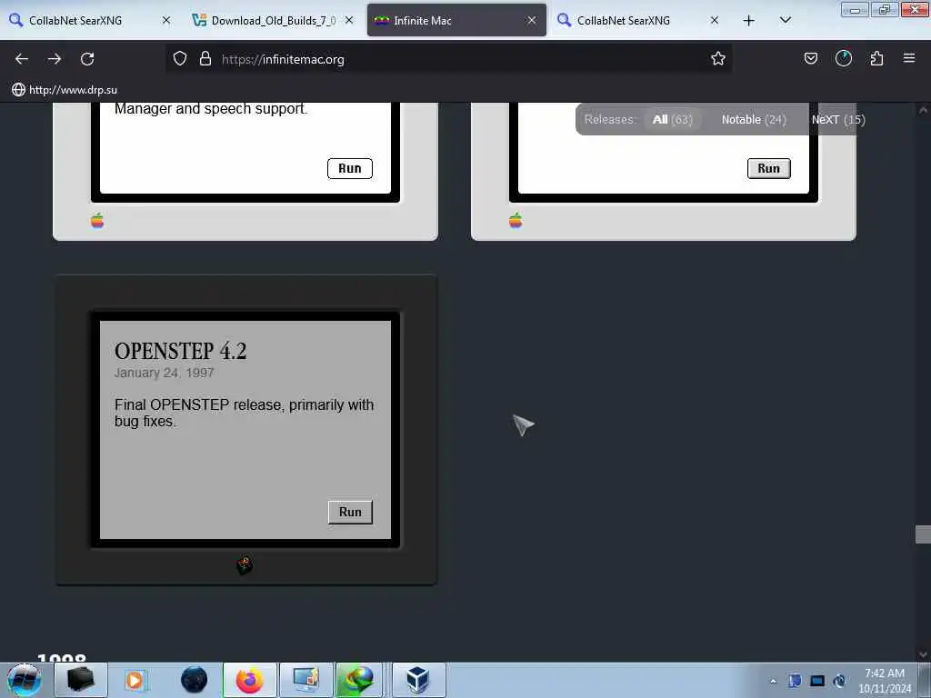
Task: Close the last CollabNet SearXNG tab
Action: 715,20
